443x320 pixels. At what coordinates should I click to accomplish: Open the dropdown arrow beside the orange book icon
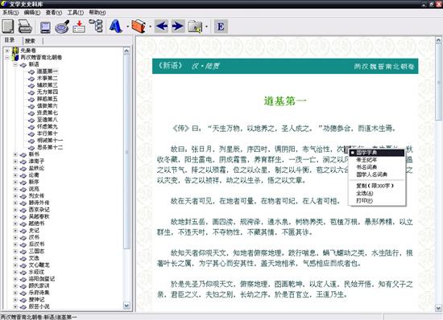click(151, 27)
